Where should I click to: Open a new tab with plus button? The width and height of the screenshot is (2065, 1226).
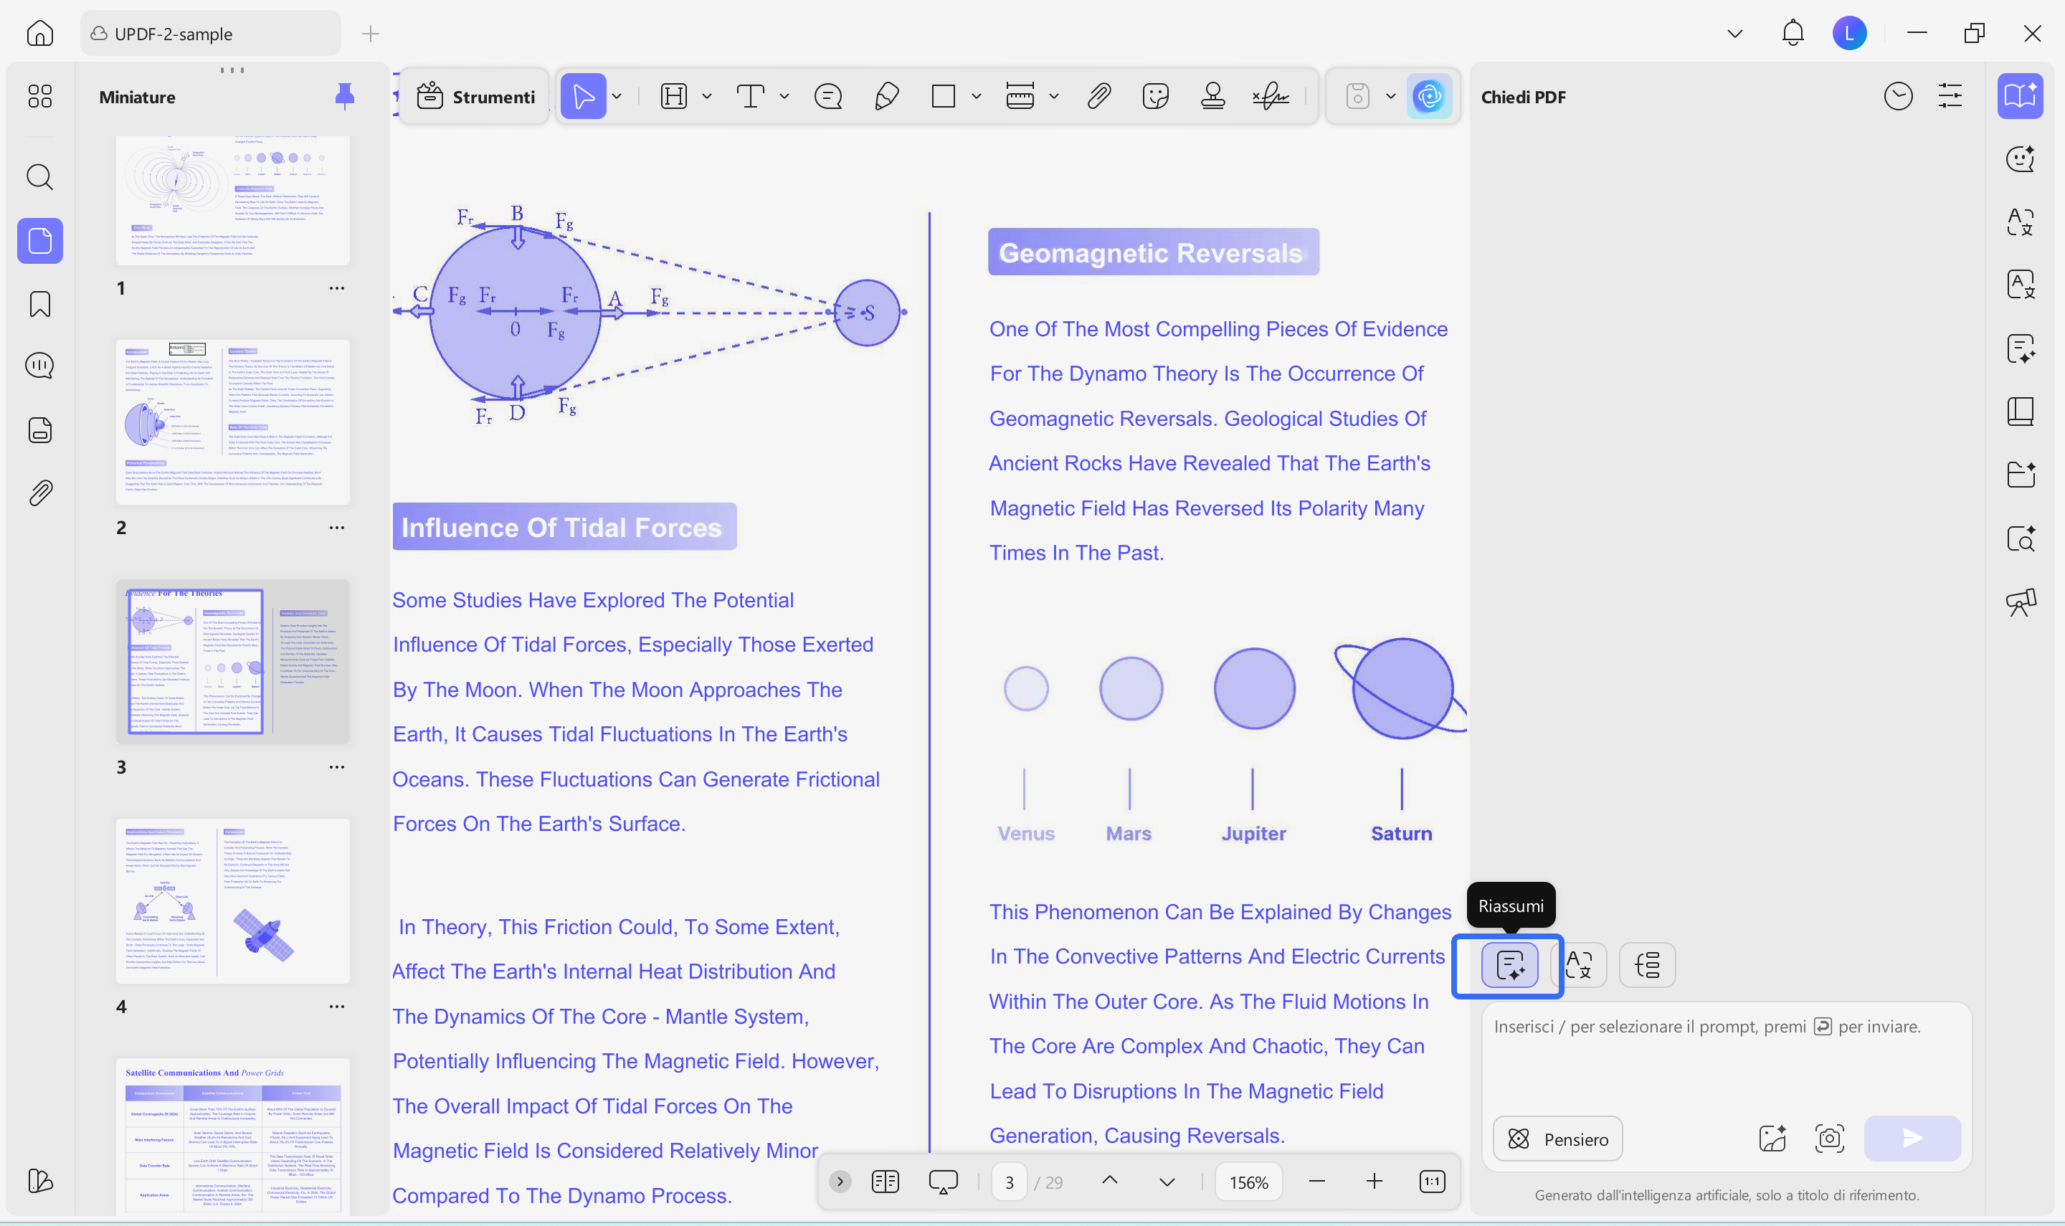click(x=371, y=34)
